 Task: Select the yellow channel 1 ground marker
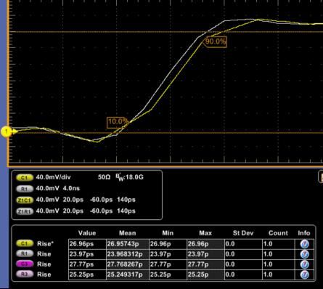7,131
